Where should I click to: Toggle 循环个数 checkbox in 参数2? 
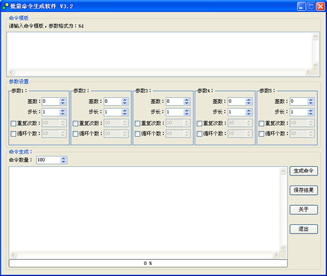[76, 133]
